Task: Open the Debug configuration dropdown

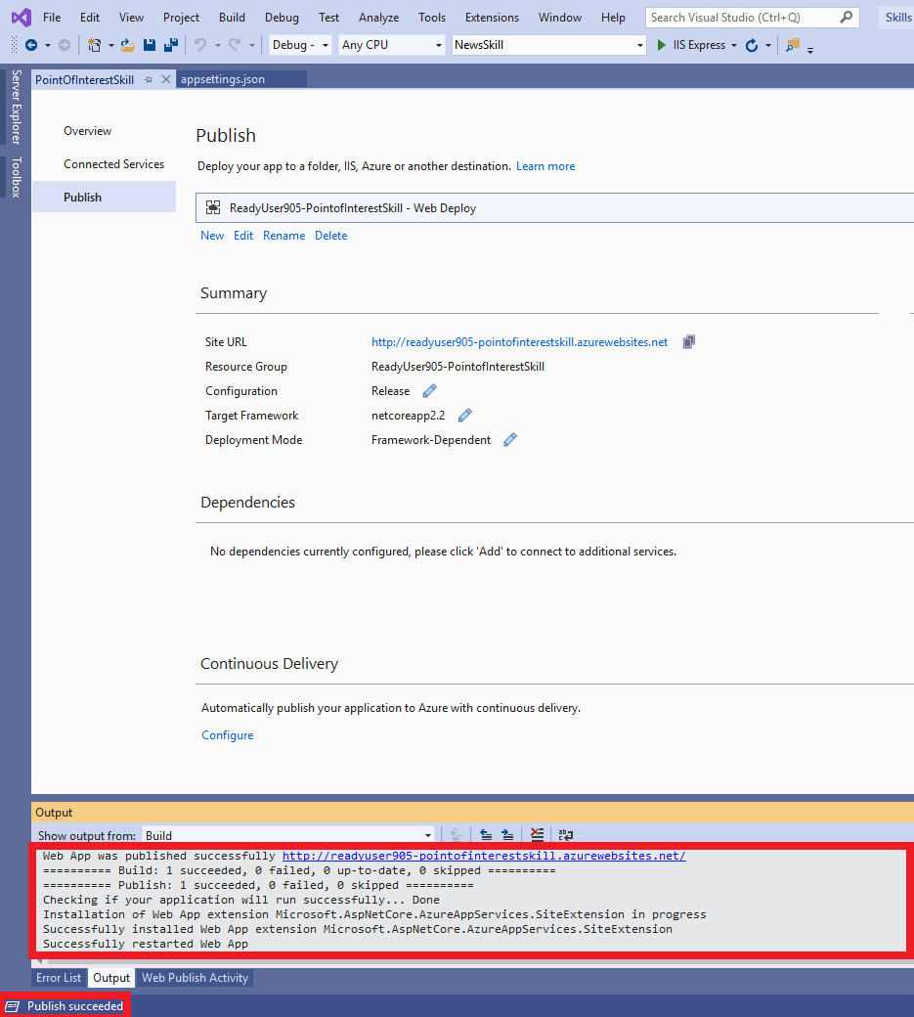Action: tap(300, 45)
